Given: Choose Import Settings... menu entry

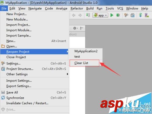Looking at the screenshot, I should point(35,81).
